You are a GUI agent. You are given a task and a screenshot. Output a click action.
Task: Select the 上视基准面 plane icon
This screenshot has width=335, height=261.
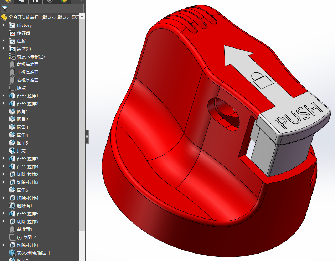[x=12, y=72]
